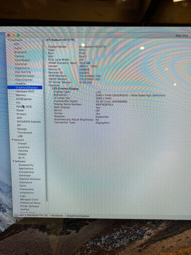This screenshot has height=255, width=191.
Task: Select Volumes under Network
Action: [x=23, y=151]
